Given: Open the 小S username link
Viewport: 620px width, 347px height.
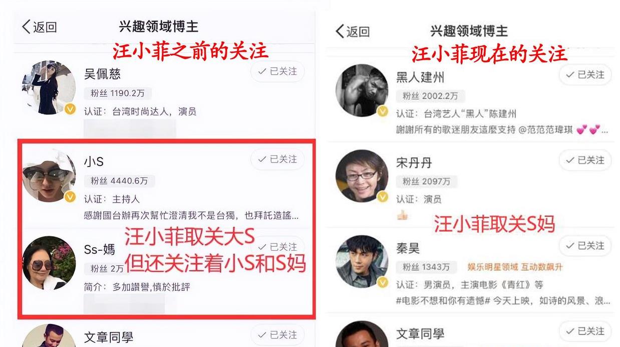Looking at the screenshot, I should tap(94, 161).
